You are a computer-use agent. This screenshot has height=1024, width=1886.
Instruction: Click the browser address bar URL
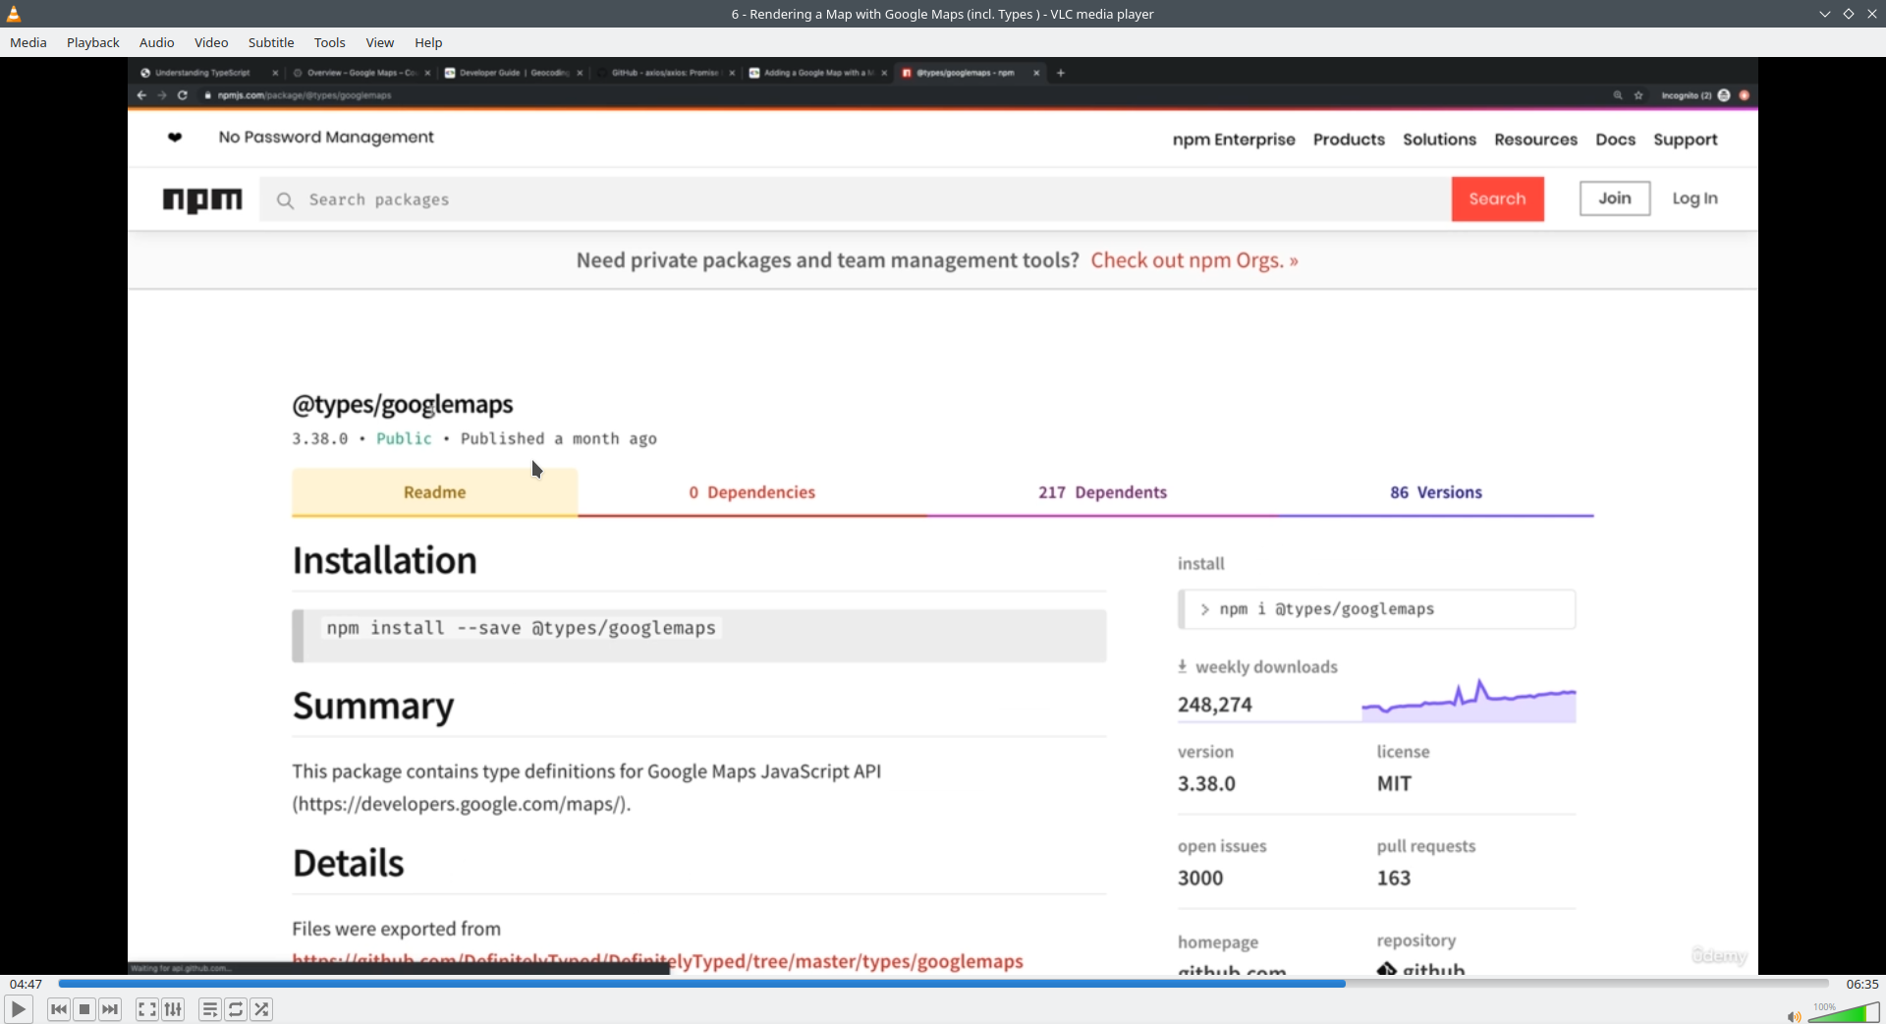pyautogui.click(x=305, y=95)
